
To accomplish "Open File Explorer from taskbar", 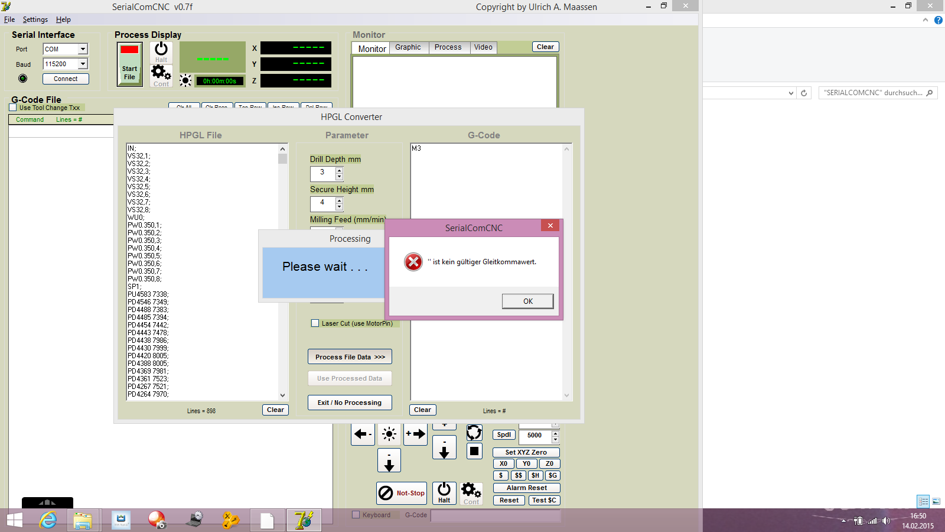I will (83, 520).
